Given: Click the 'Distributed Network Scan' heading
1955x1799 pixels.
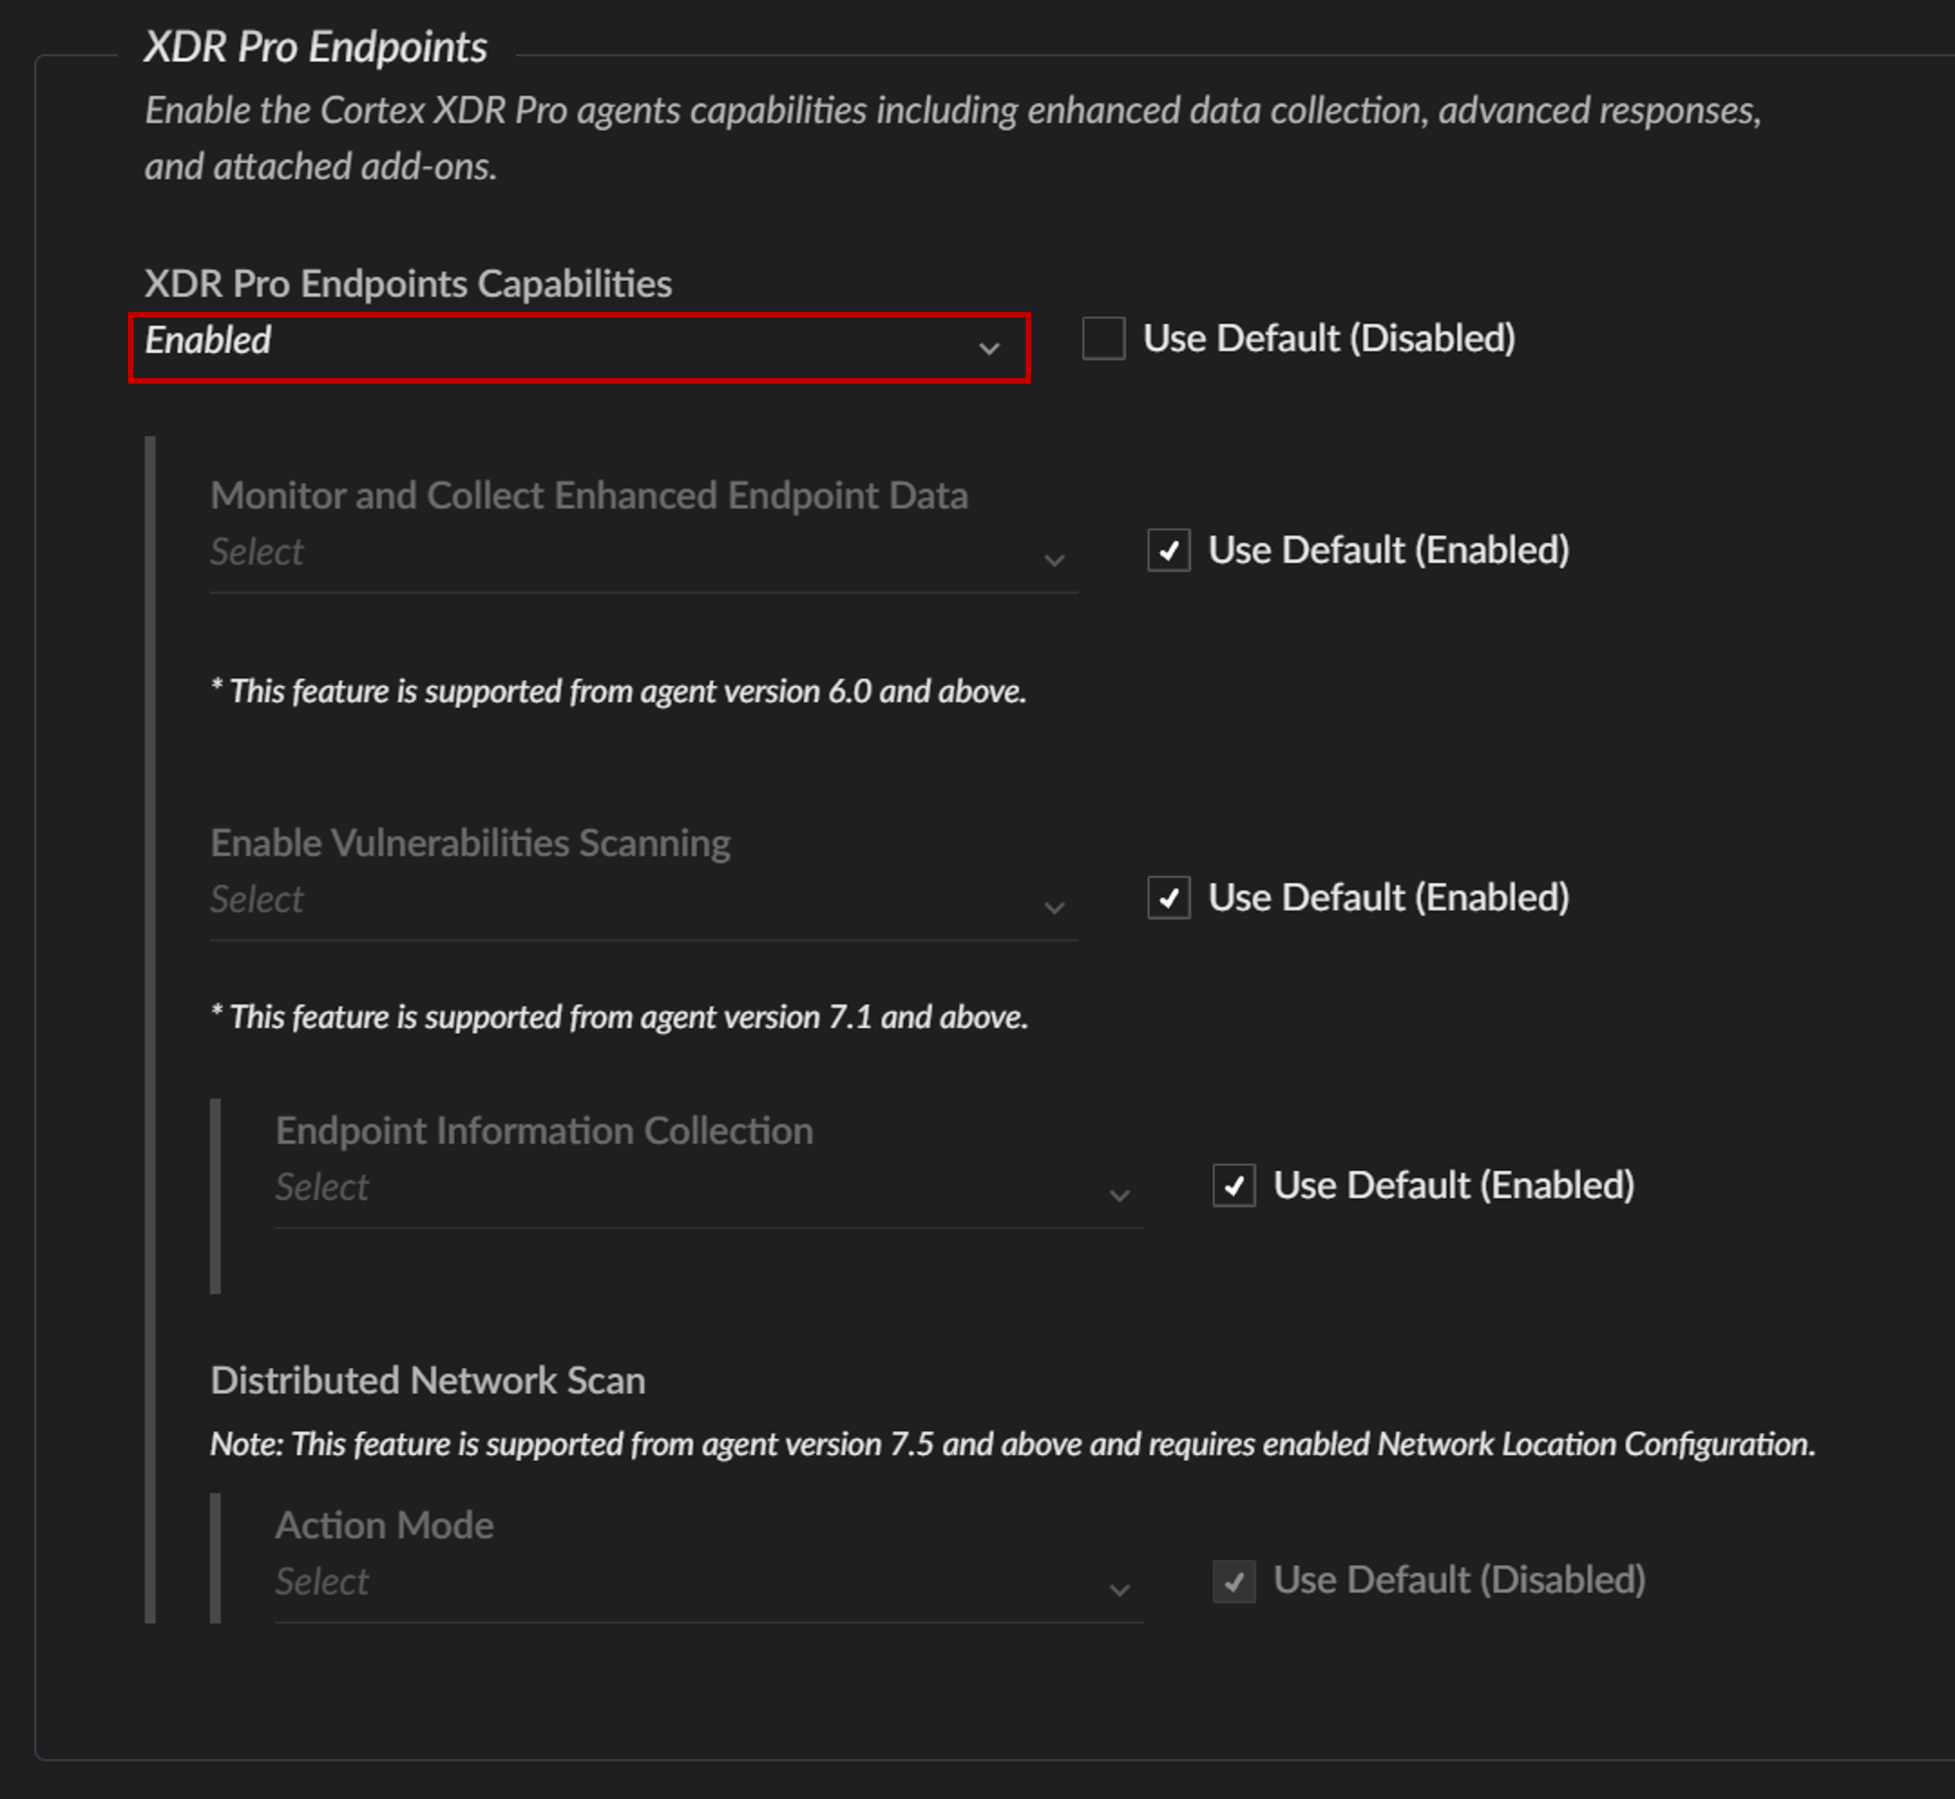Looking at the screenshot, I should tap(427, 1381).
